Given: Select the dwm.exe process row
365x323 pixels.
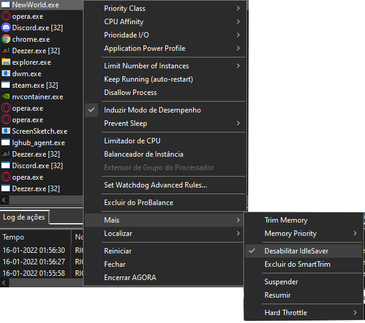Looking at the screenshot, I should (x=41, y=74).
